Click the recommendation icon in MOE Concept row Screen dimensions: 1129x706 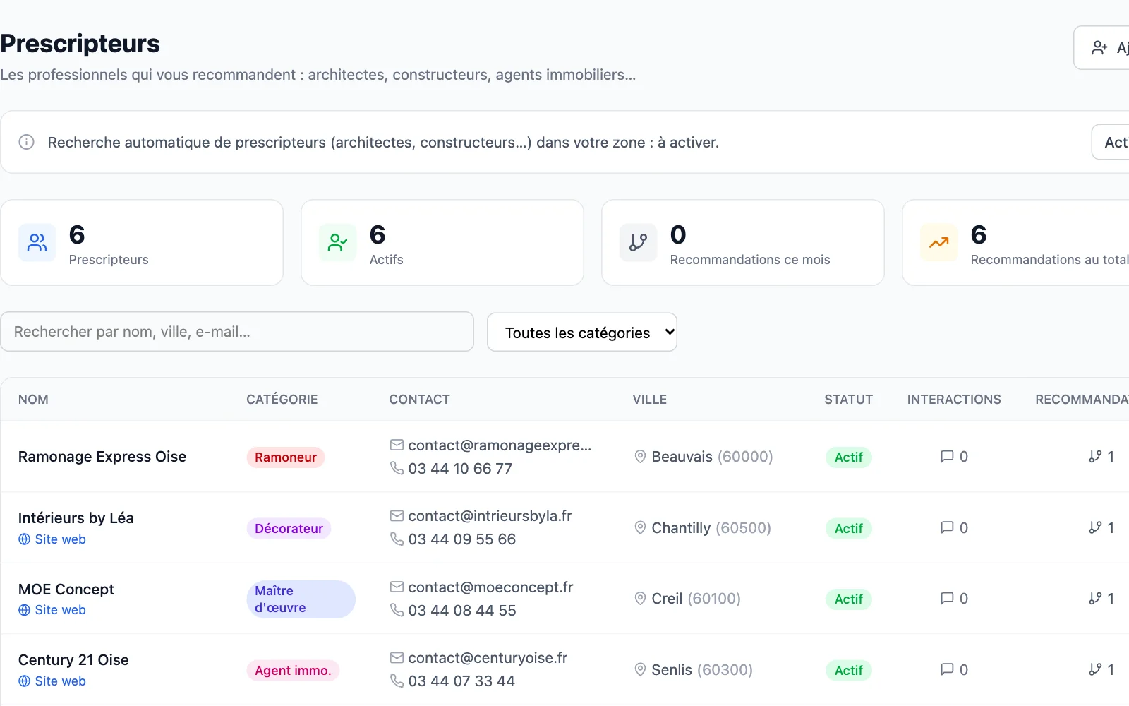pos(1095,599)
